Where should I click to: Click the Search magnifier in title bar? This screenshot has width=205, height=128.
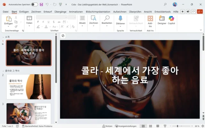pyautogui.click(x=165, y=4)
